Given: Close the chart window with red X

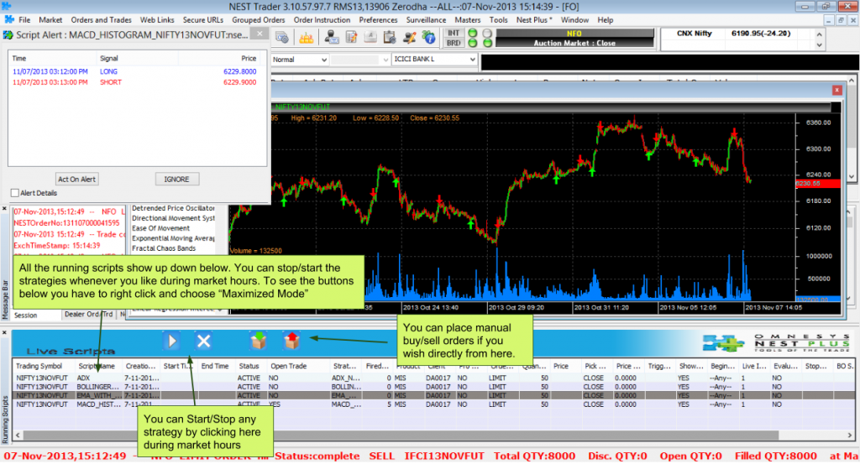Looking at the screenshot, I should pos(836,91).
